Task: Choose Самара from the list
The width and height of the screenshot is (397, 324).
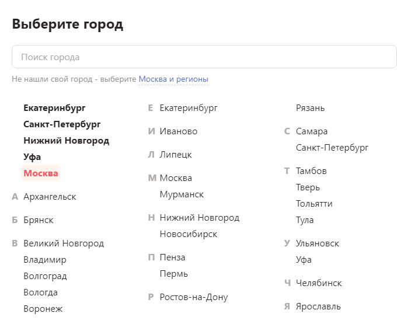Action: [x=312, y=131]
